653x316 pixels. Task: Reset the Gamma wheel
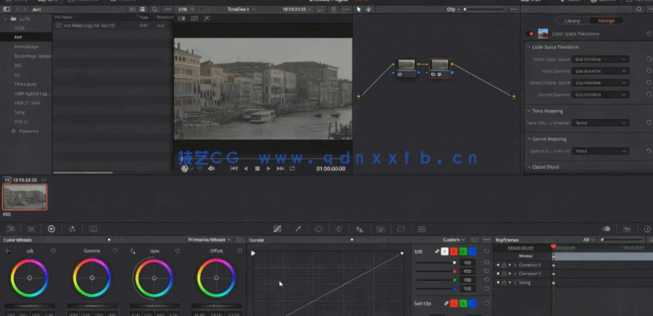115,251
